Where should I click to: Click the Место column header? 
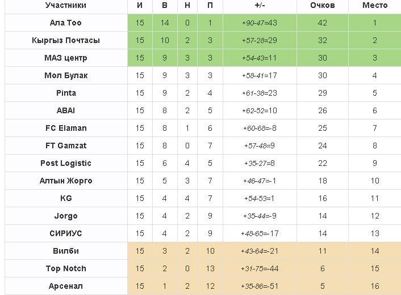374,5
